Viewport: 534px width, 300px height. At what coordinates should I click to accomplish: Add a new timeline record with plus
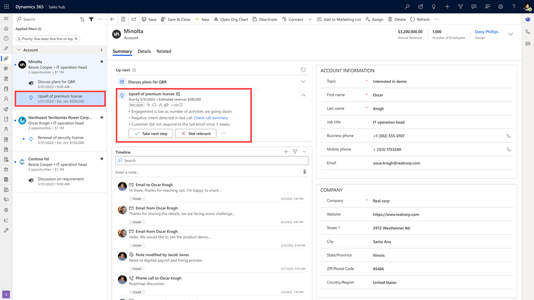(x=286, y=152)
